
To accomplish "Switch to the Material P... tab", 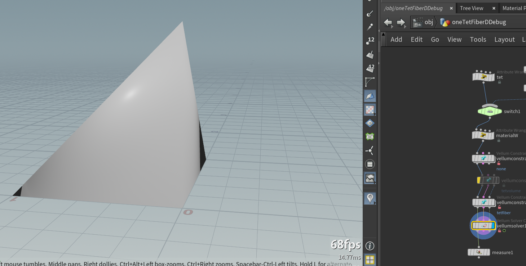I will point(513,8).
